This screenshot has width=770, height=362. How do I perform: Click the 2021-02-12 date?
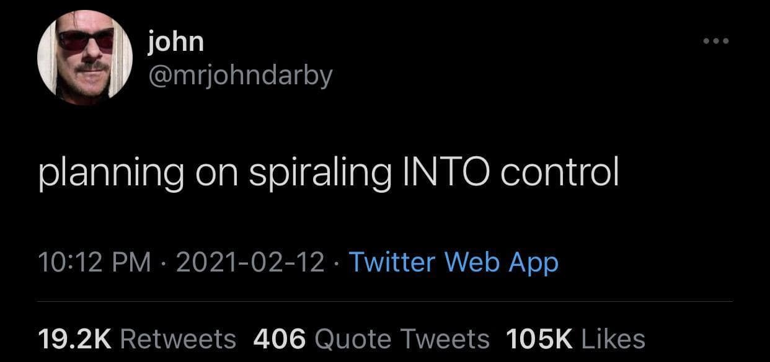click(250, 262)
